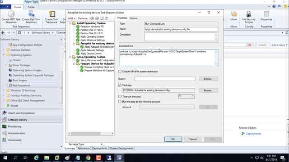Screen dimensions: 289x162
Task: Select Prepare ConfigMgr Client step
Action: click(99, 67)
